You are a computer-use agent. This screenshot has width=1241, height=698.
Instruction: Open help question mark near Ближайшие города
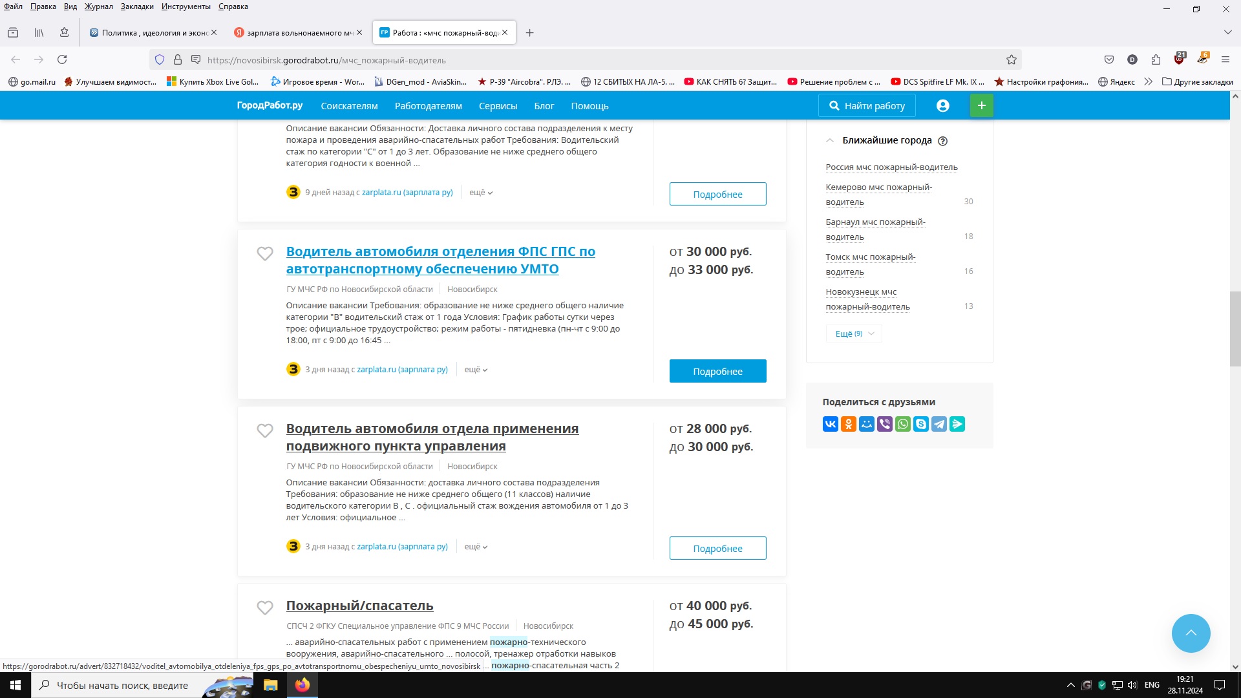click(942, 141)
